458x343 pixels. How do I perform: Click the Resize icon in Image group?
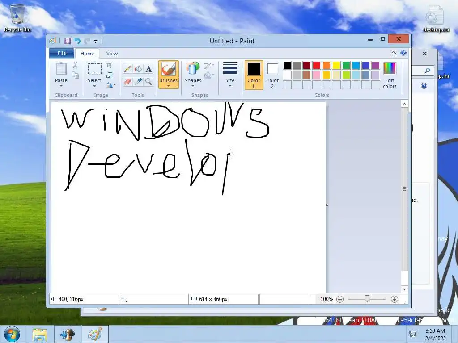coord(110,75)
